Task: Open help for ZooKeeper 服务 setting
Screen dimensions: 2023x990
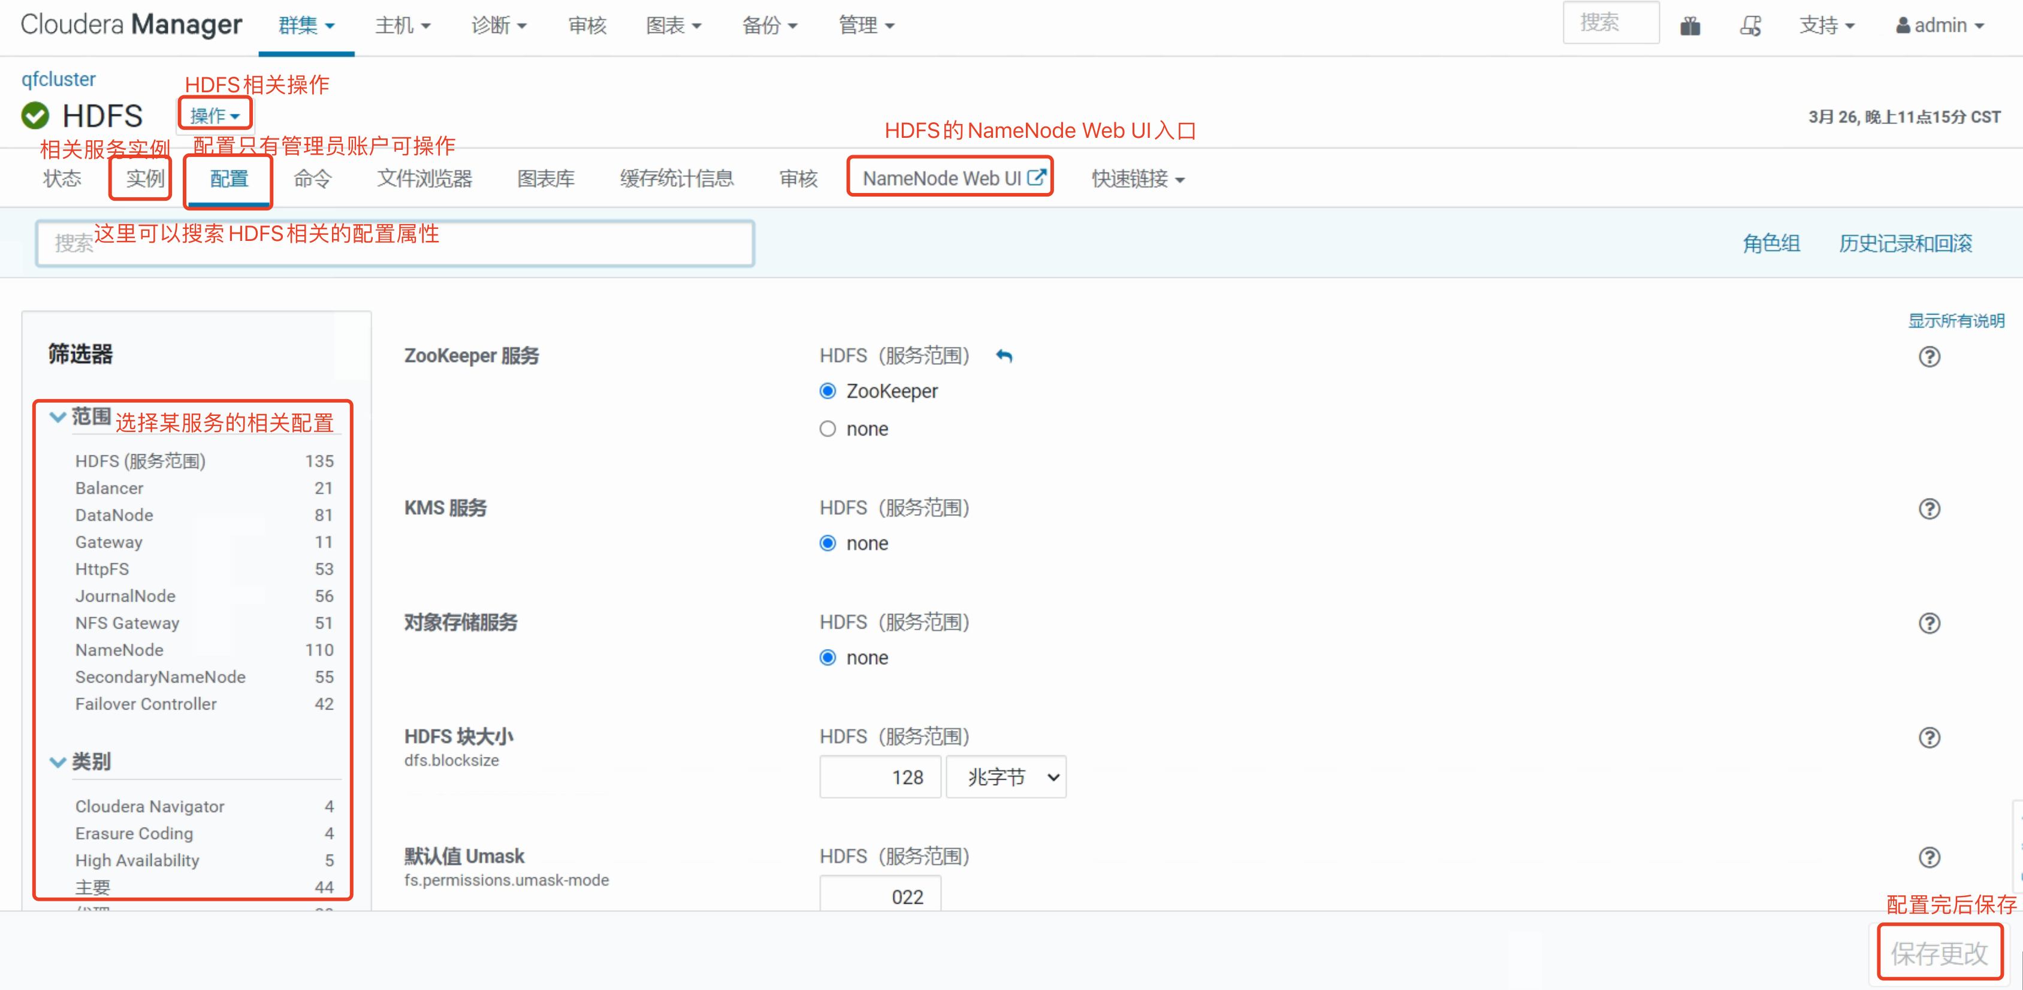Action: click(1929, 357)
